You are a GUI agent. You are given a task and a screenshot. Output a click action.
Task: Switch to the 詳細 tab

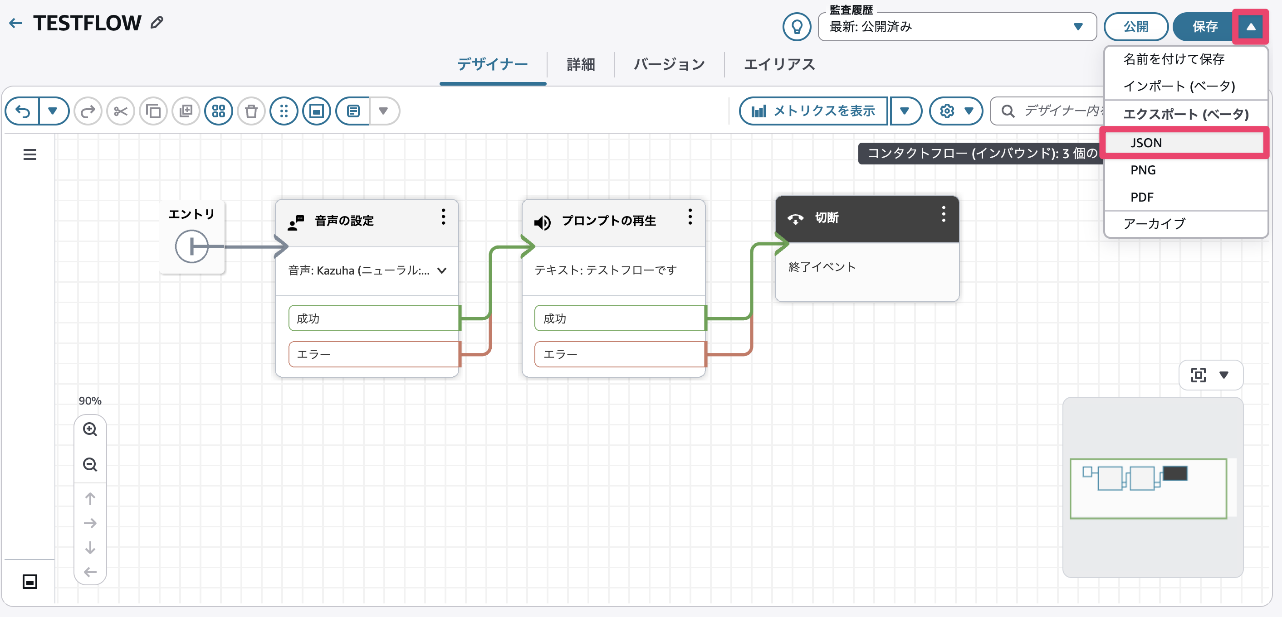580,65
